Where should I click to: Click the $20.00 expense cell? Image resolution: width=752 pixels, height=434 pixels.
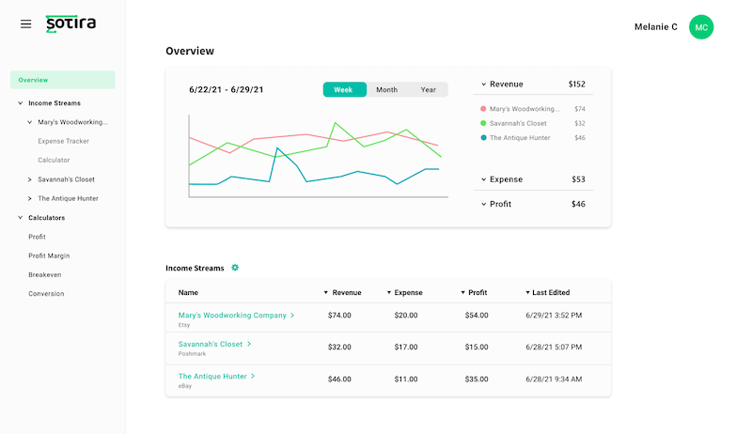pyautogui.click(x=406, y=316)
